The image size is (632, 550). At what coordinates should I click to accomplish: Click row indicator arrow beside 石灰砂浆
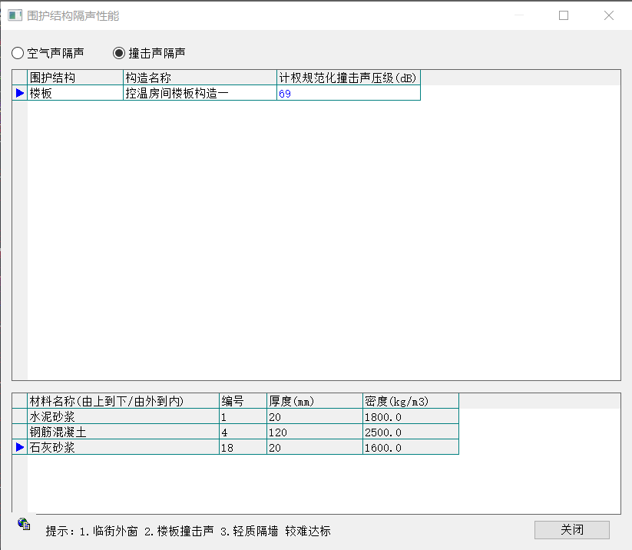point(20,447)
